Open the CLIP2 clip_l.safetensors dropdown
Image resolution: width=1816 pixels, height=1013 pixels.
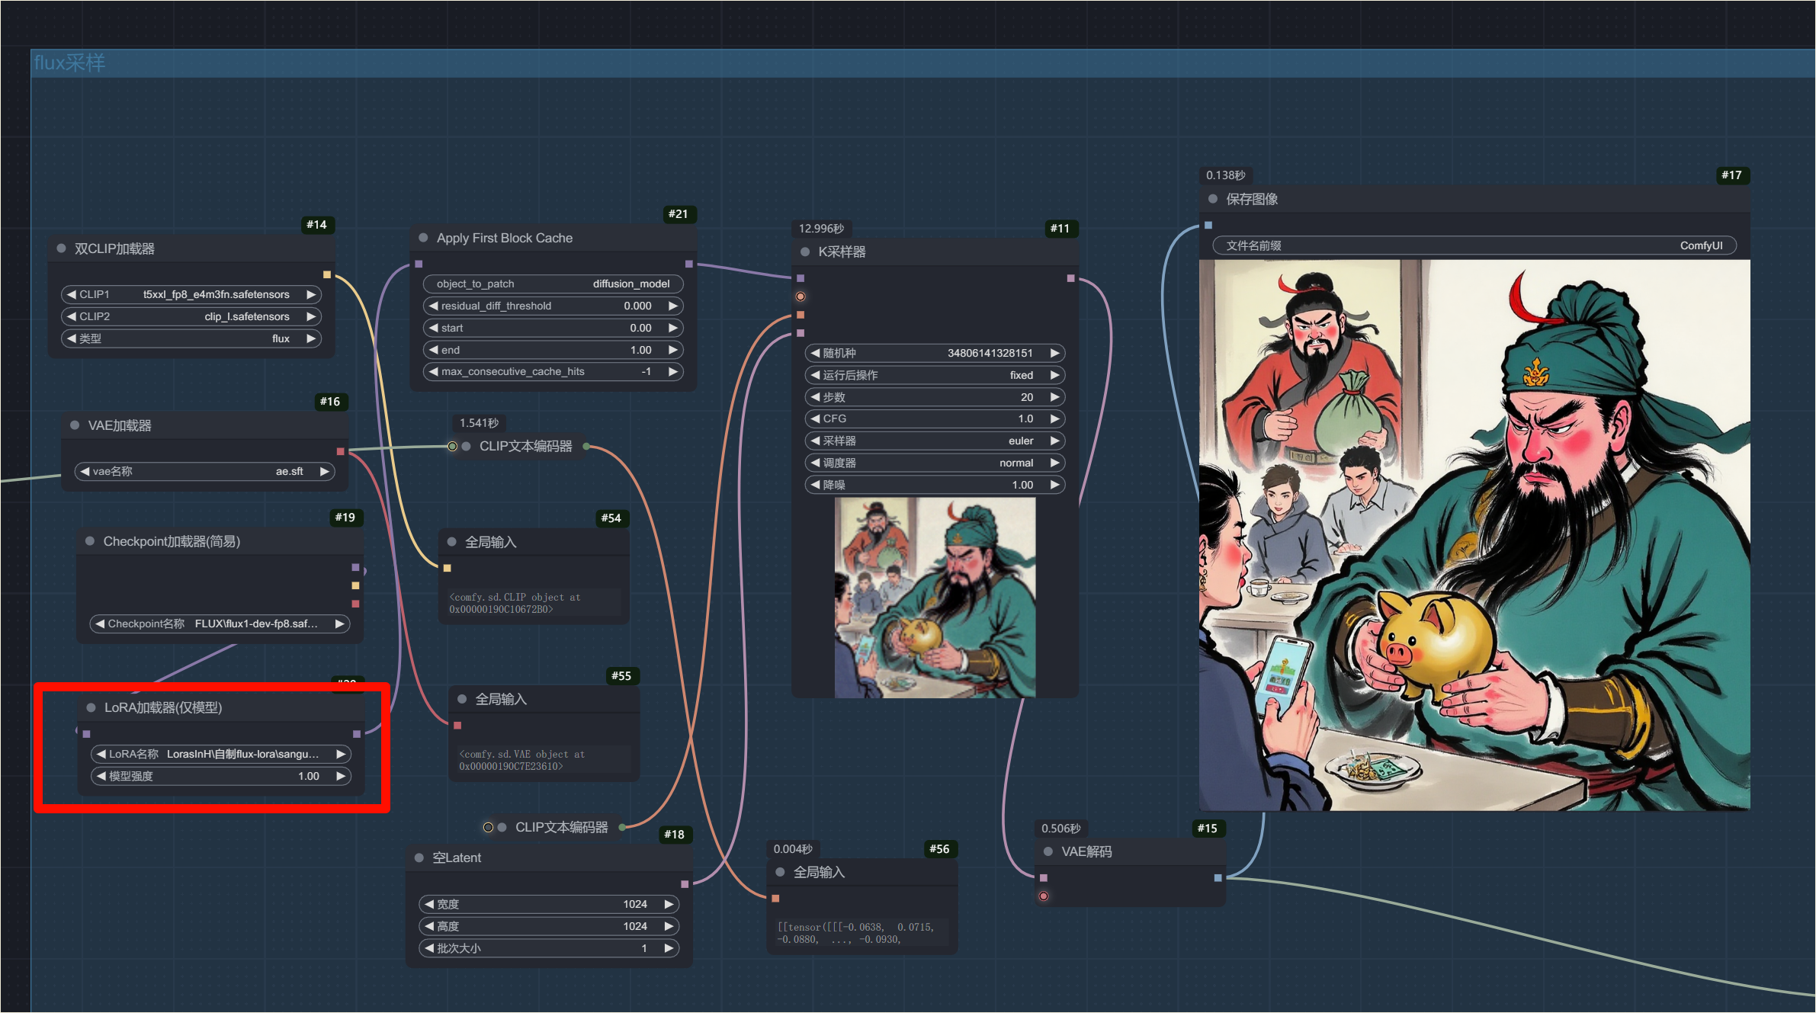(191, 316)
